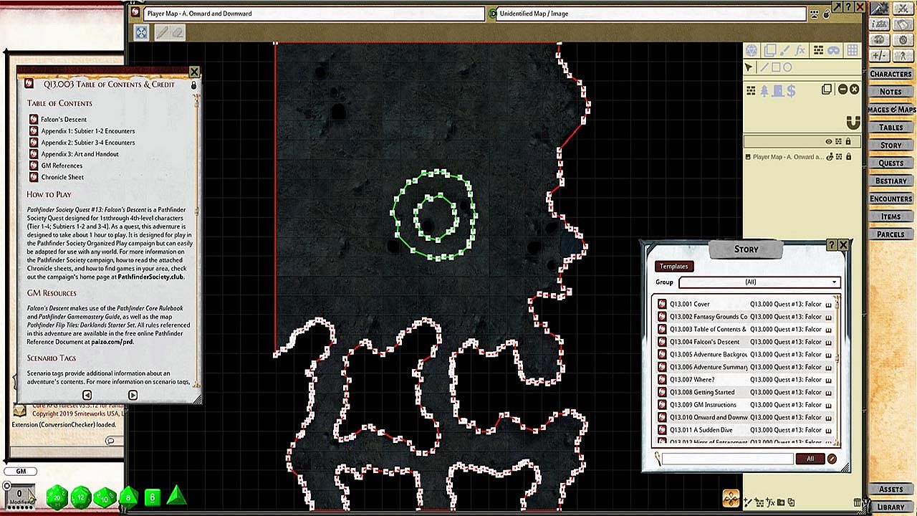Viewport: 917px width, 516px height.
Task: Select the door occluder type
Action: point(777,90)
